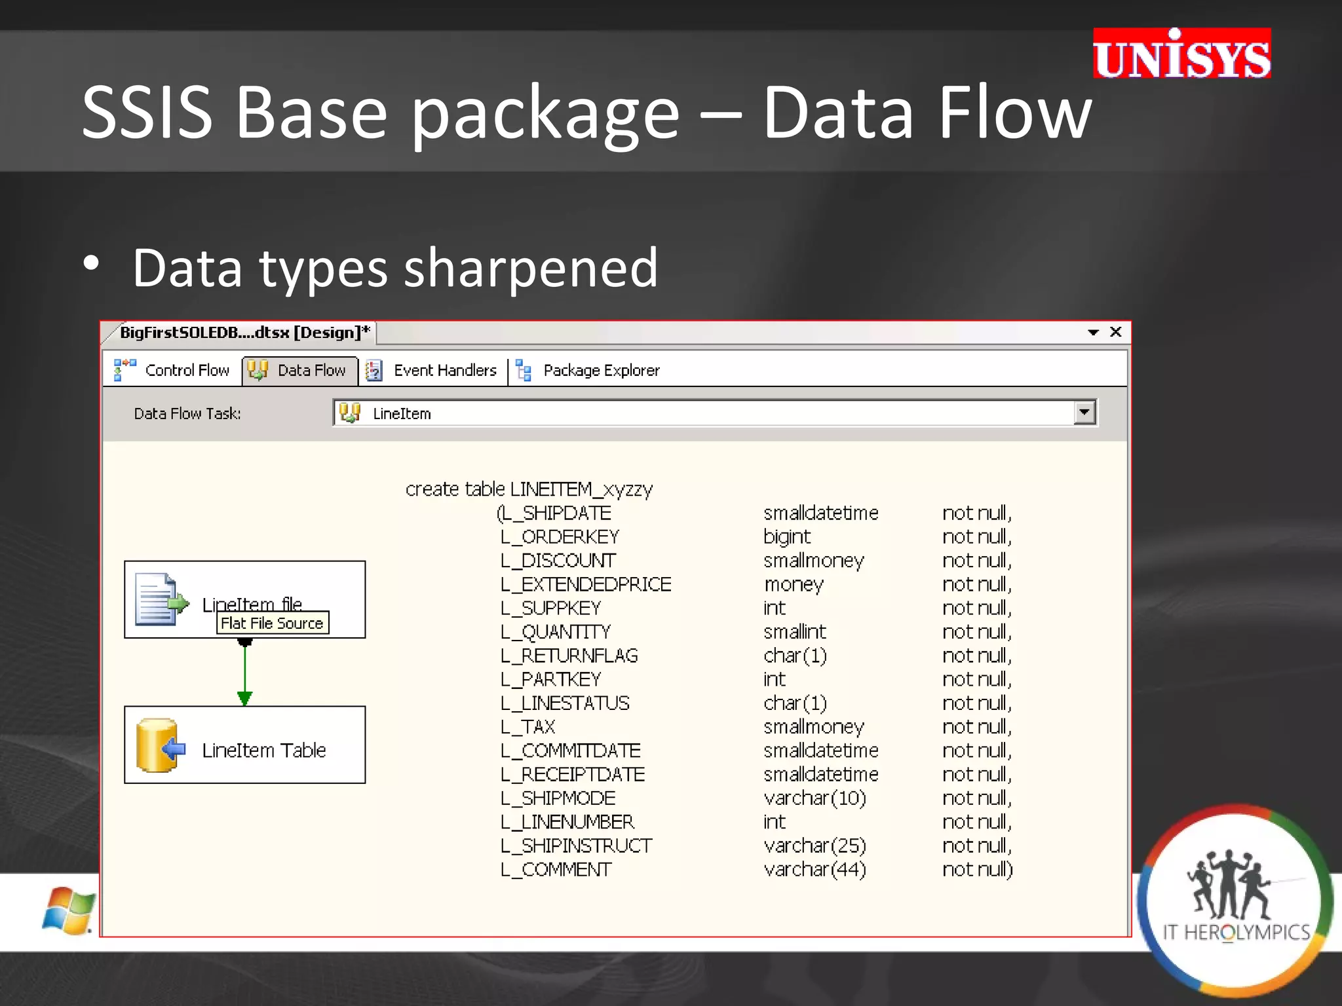Click the smallint data type text
This screenshot has width=1342, height=1006.
pyautogui.click(x=795, y=632)
